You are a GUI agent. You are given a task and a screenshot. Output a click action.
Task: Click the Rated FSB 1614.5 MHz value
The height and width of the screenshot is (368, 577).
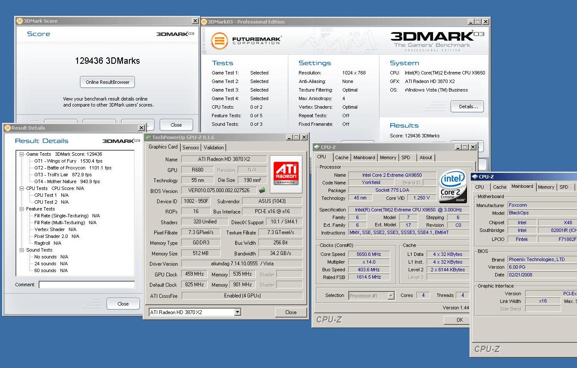tap(368, 277)
